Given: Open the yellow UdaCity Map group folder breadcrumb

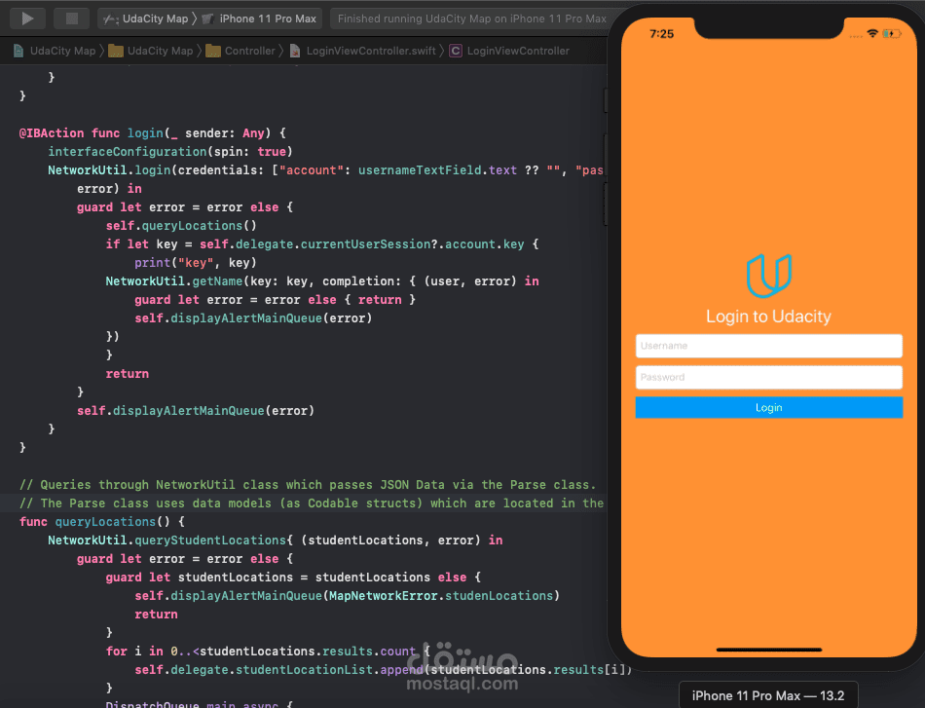Looking at the screenshot, I should coord(151,51).
